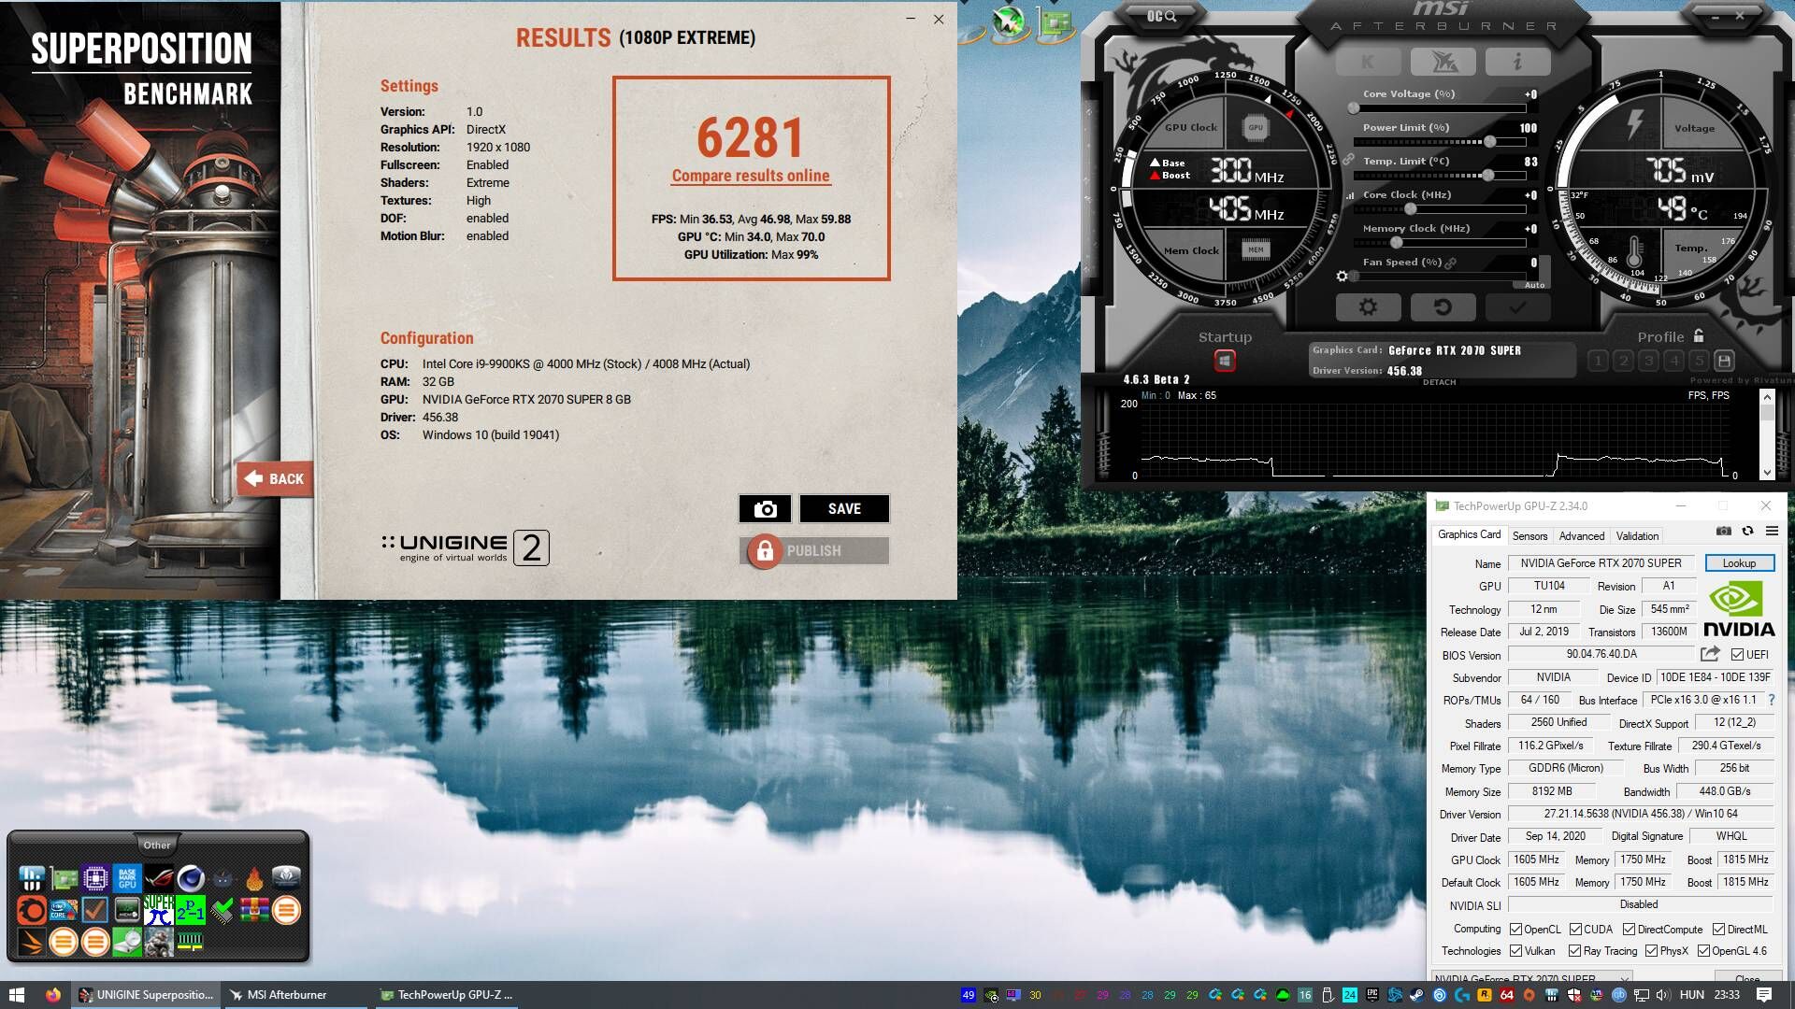
Task: Toggle UEFI checkbox in GPU-Z
Action: click(x=1737, y=655)
